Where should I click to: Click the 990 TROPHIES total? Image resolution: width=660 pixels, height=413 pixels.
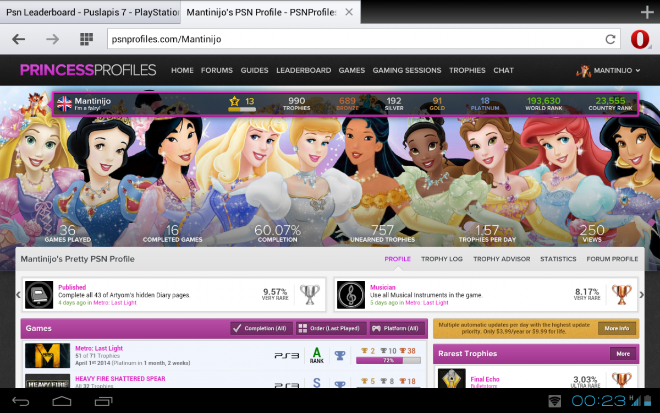[296, 104]
